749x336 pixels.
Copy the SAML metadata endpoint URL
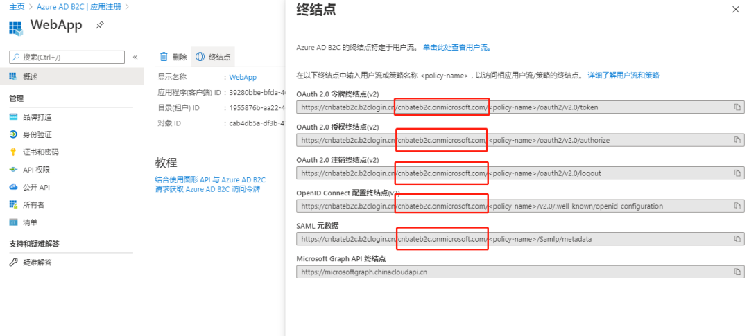(737, 238)
